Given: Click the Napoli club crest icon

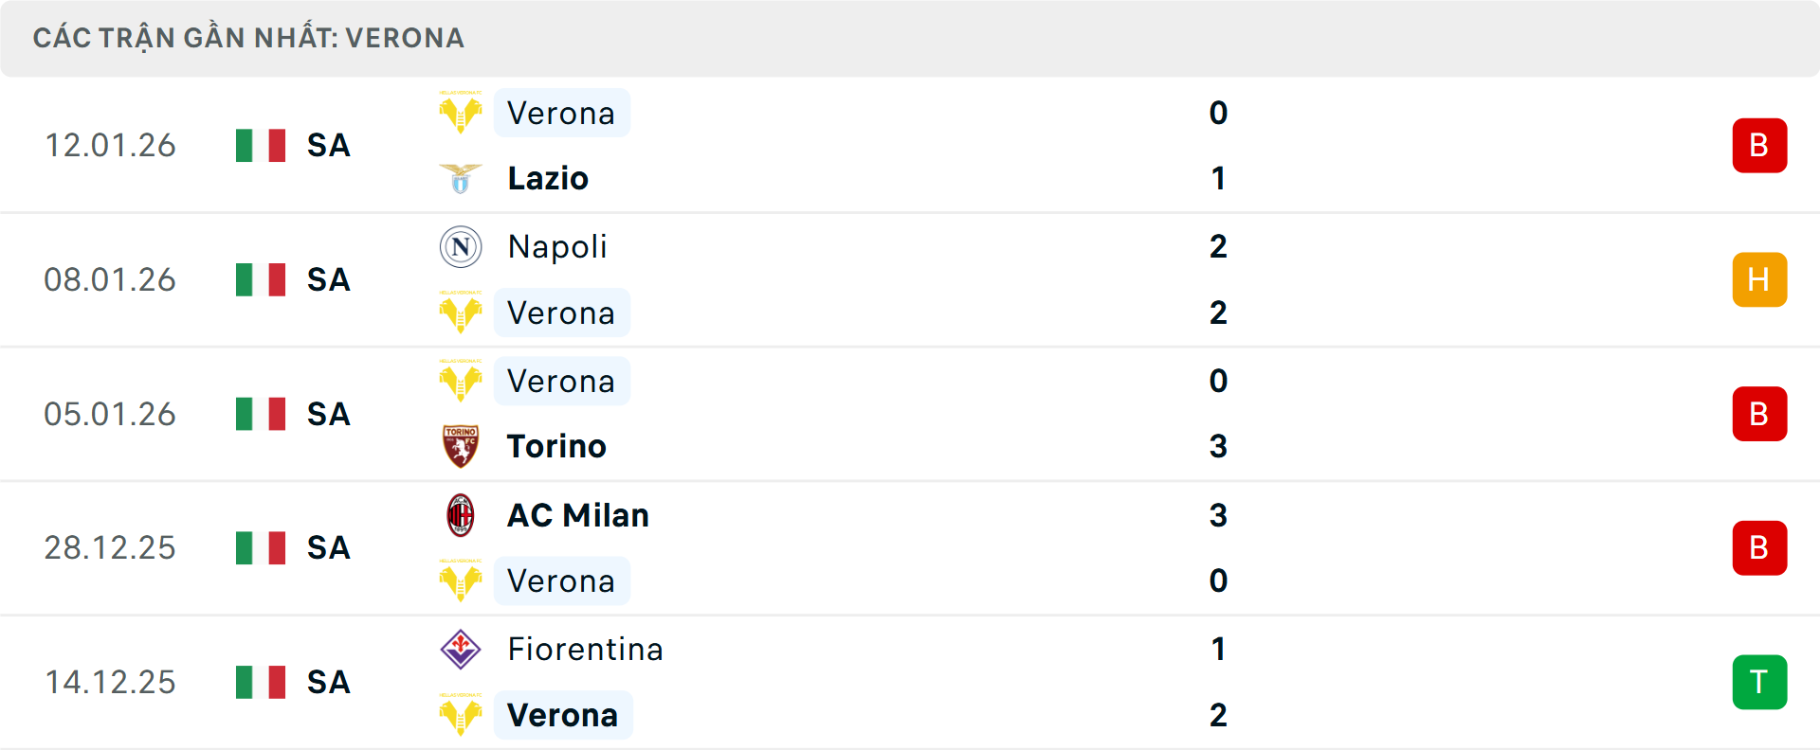Looking at the screenshot, I should (461, 247).
